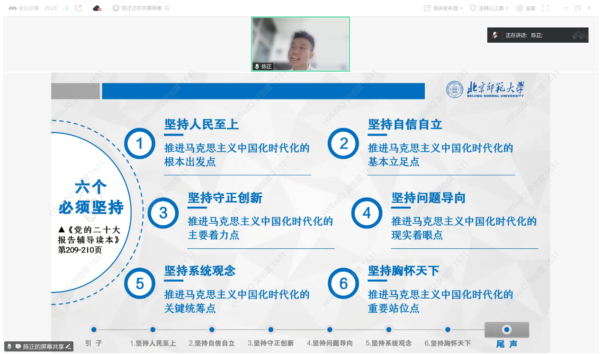The height and width of the screenshot is (355, 601).
Task: Click the numbered circle 4 for 坚持问题导向
Action: point(366,213)
